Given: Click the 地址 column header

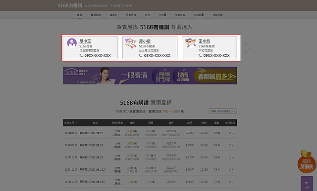Looking at the screenshot, I should pyautogui.click(x=95, y=123).
